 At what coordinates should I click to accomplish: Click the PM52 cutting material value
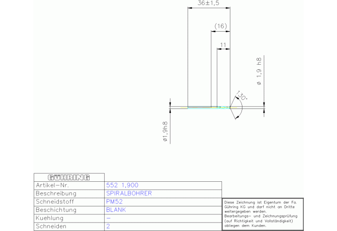[x=115, y=201]
